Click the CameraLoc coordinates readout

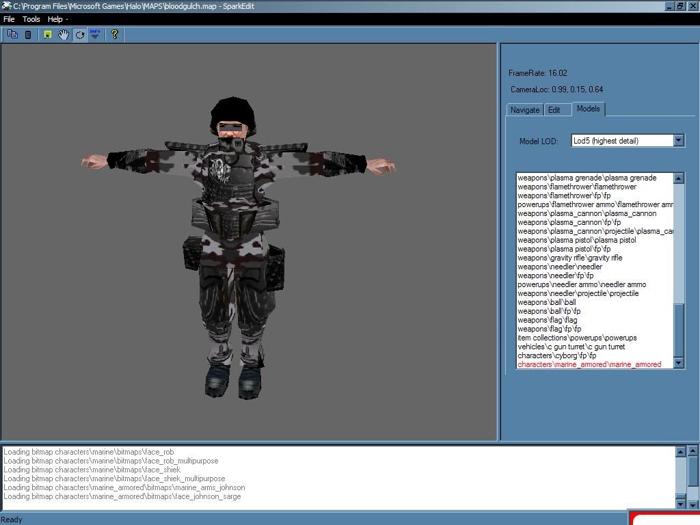click(x=556, y=90)
